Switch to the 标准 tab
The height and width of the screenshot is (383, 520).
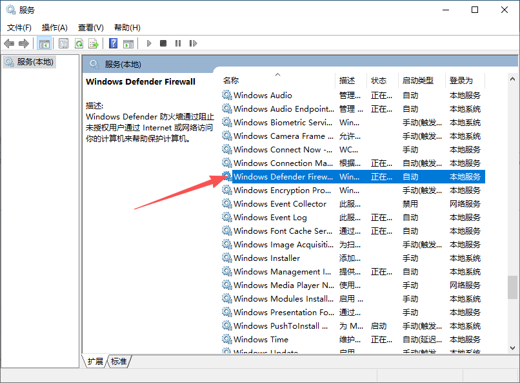point(119,361)
